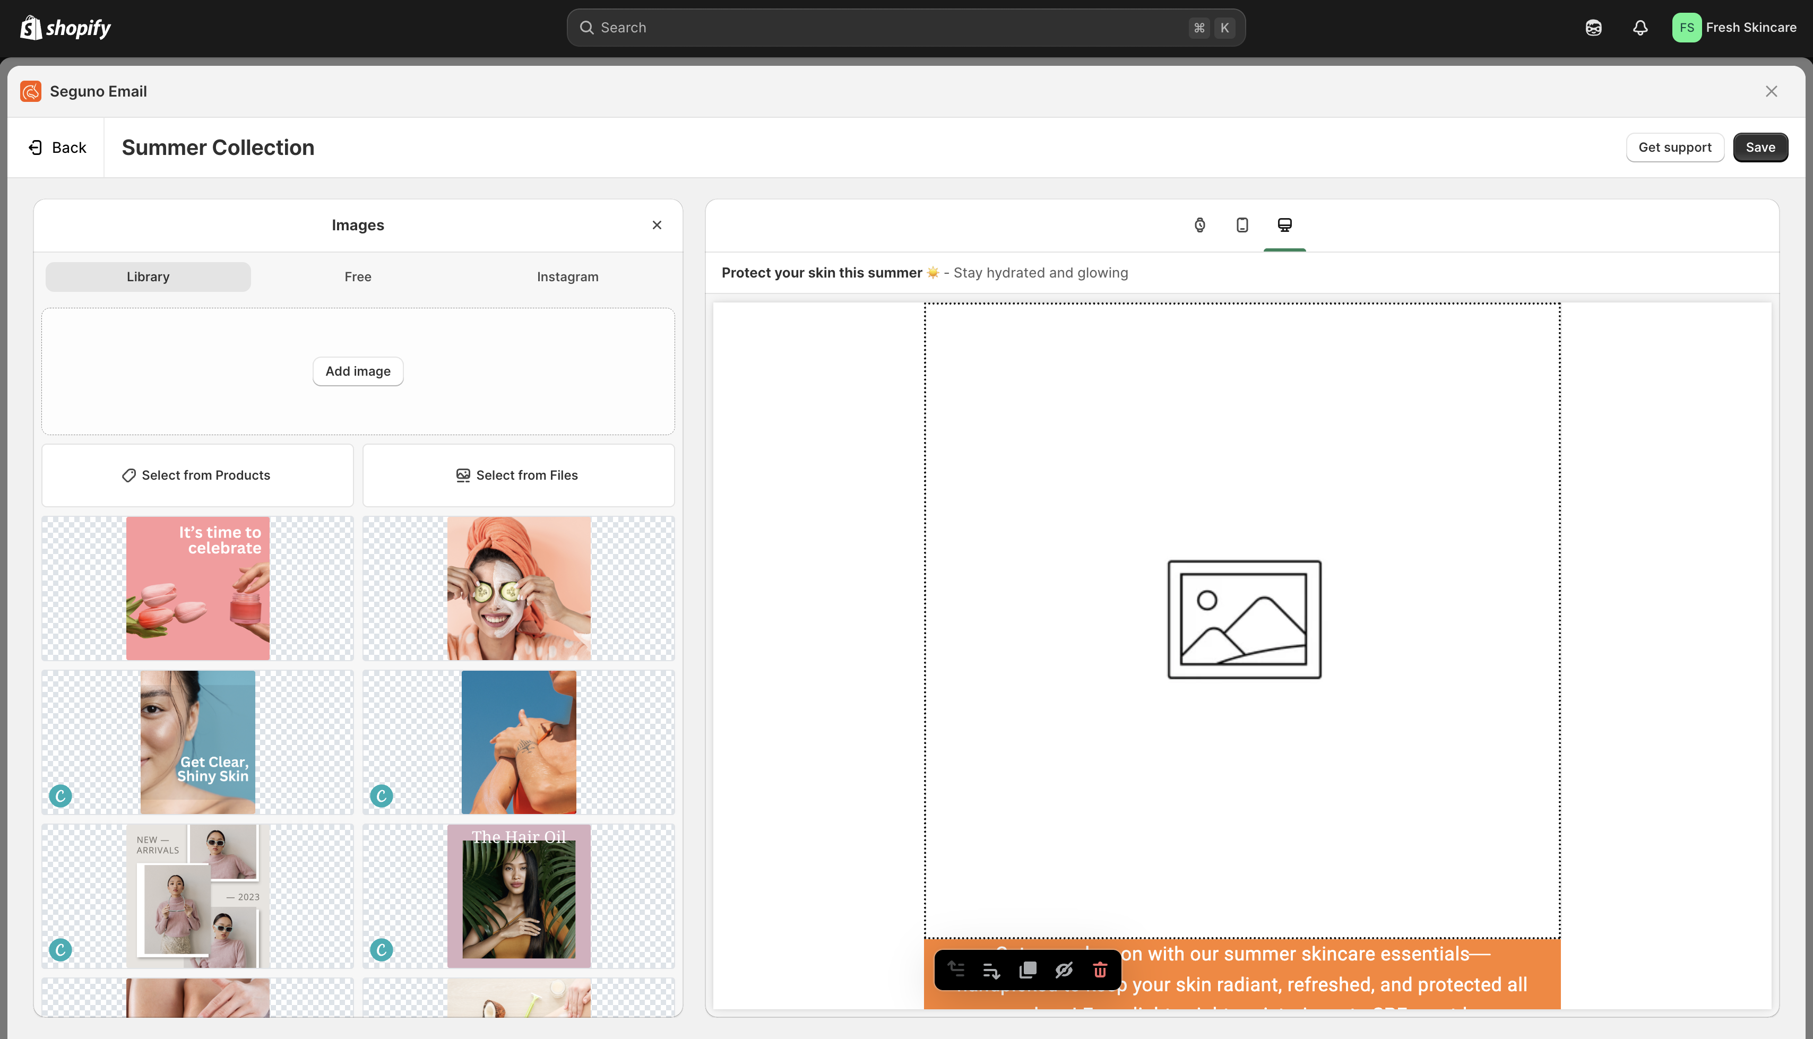The image size is (1813, 1039).
Task: Close the Images panel
Action: (657, 225)
